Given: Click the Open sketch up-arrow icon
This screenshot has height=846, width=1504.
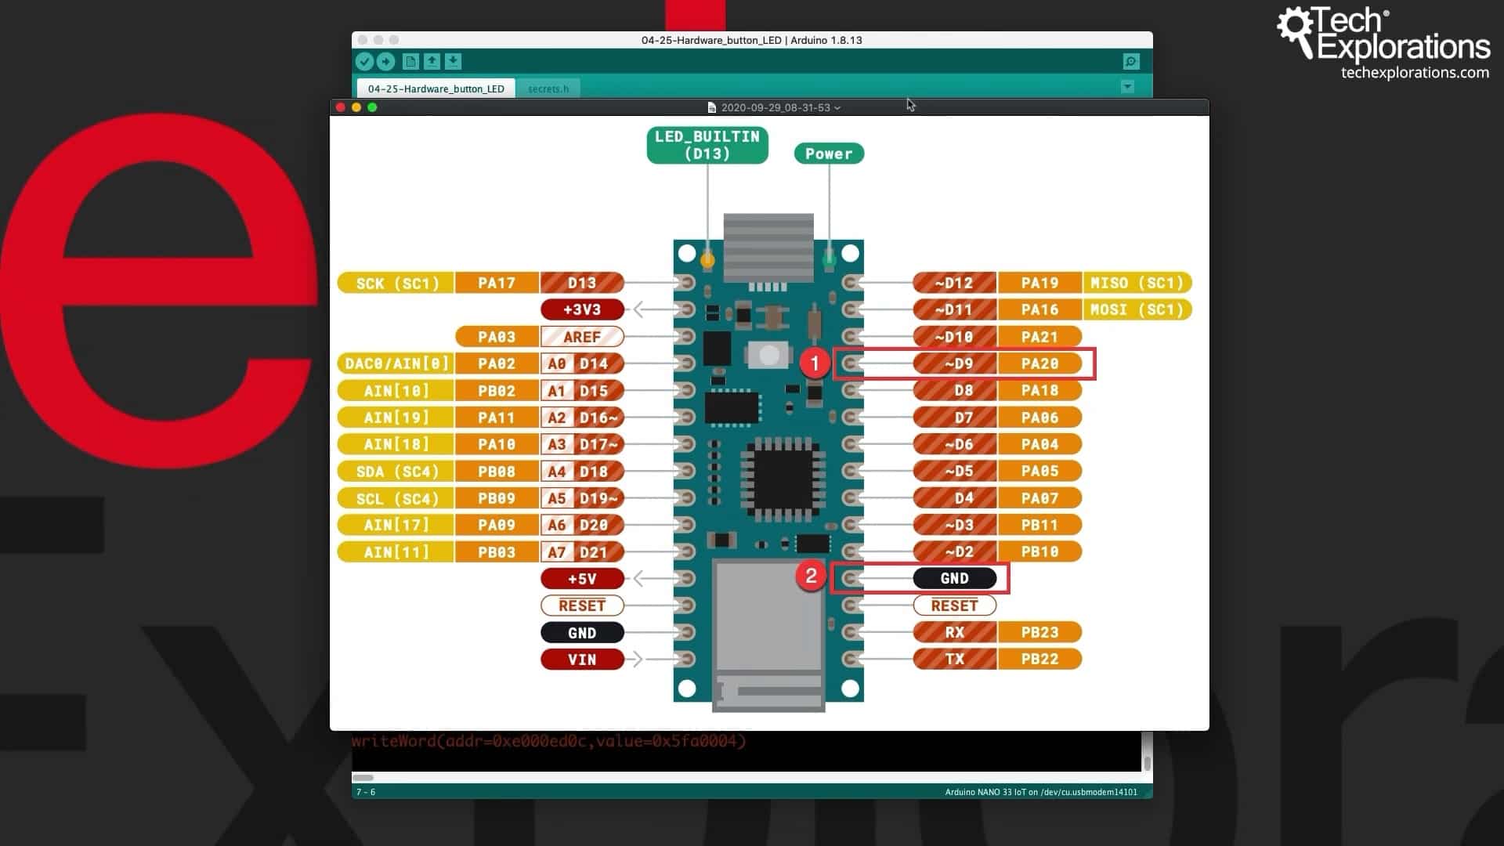Looking at the screenshot, I should tap(432, 61).
